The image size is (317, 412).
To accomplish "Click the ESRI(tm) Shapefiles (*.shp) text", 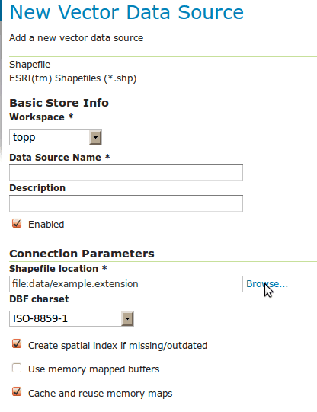I will tap(73, 78).
